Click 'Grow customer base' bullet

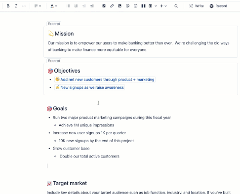(71, 149)
